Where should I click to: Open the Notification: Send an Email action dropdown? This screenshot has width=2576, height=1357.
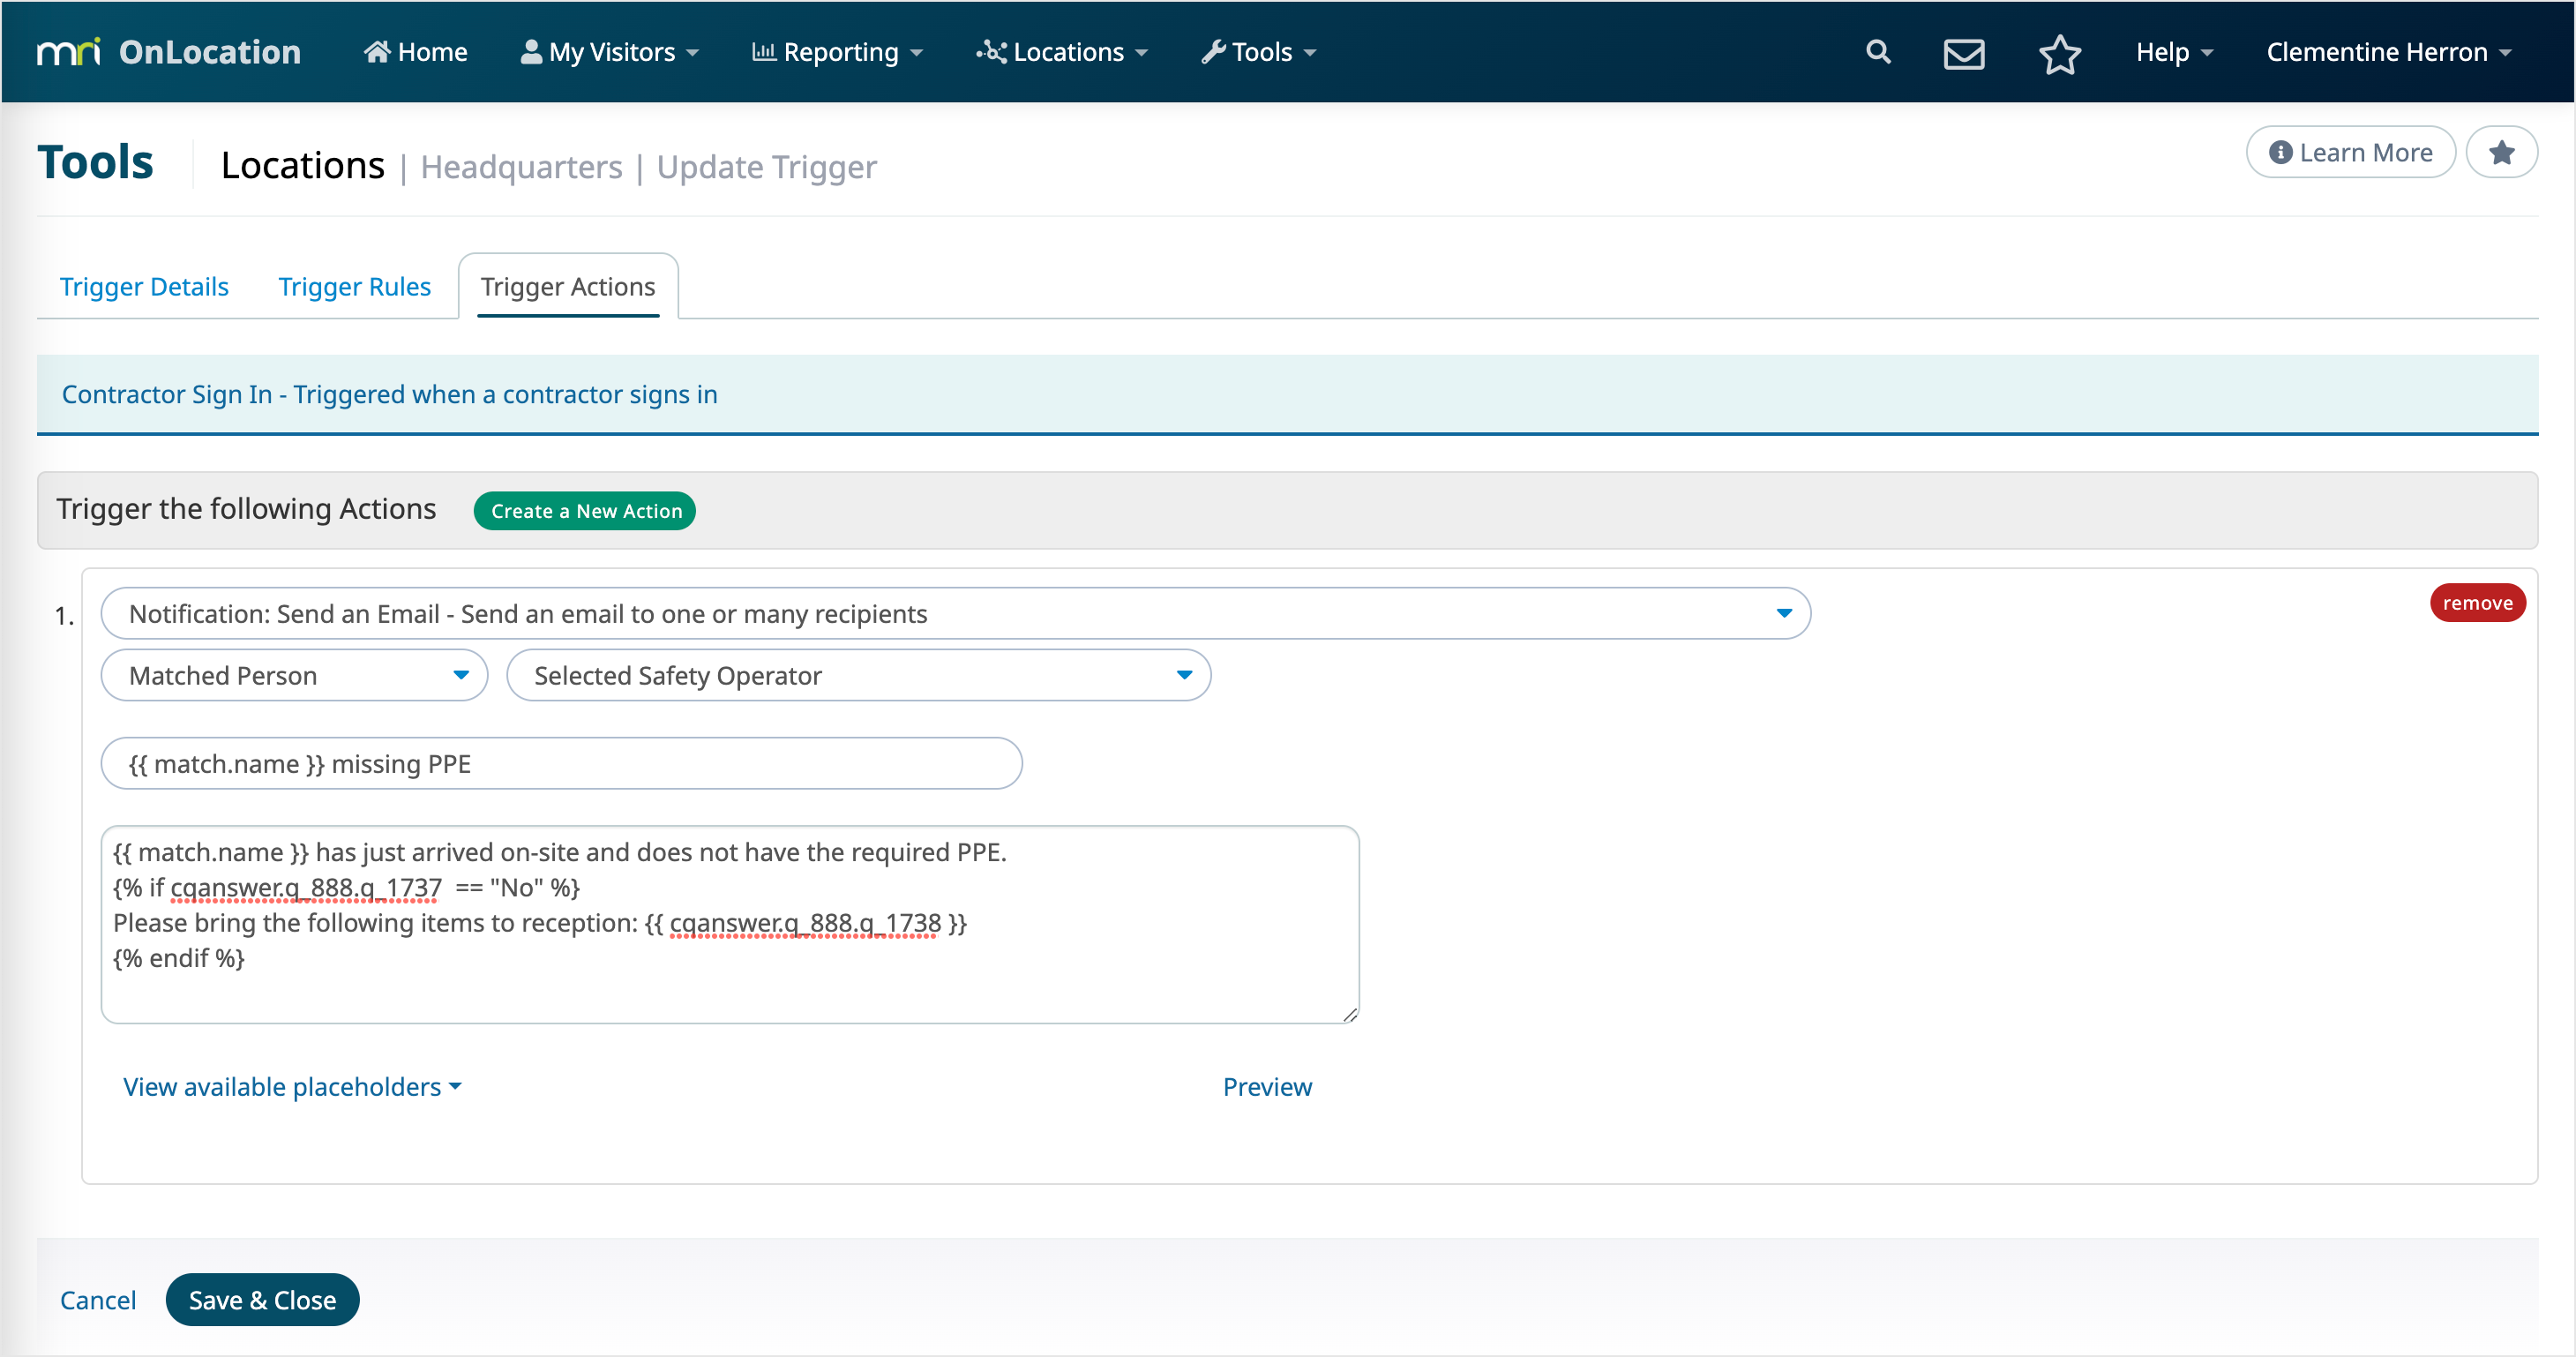click(x=955, y=614)
